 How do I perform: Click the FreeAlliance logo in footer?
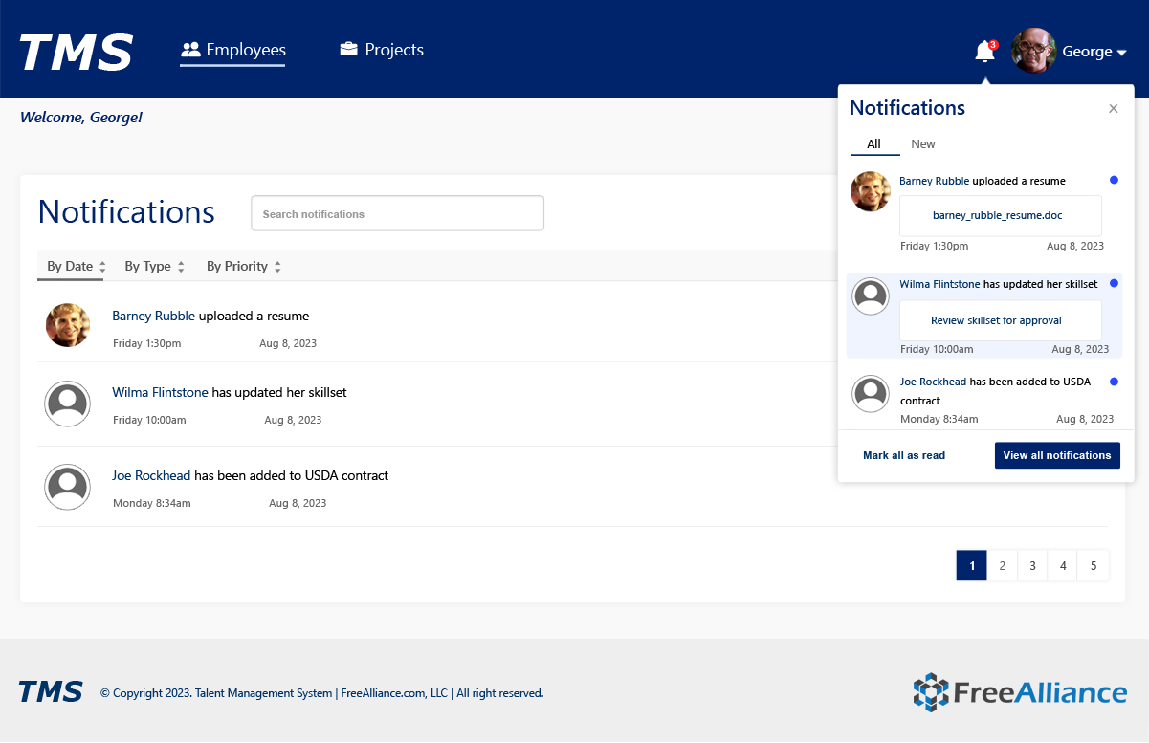point(1020,692)
